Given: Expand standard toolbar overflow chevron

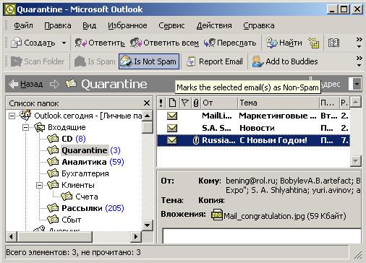Looking at the screenshot, I should pyautogui.click(x=359, y=43).
